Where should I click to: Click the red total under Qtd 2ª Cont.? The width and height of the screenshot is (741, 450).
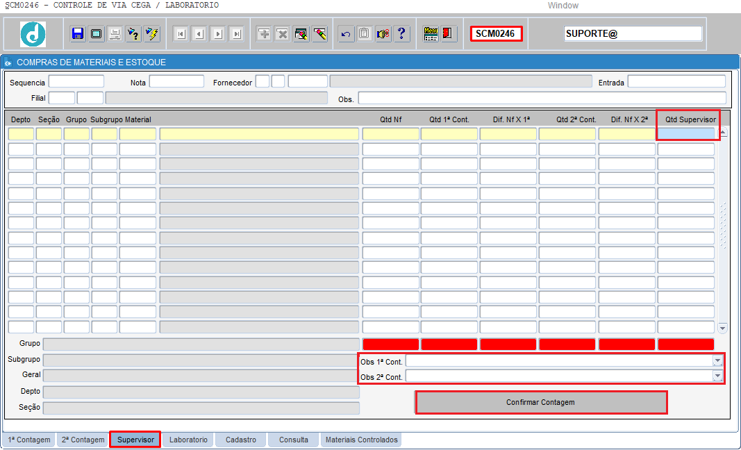tap(567, 344)
